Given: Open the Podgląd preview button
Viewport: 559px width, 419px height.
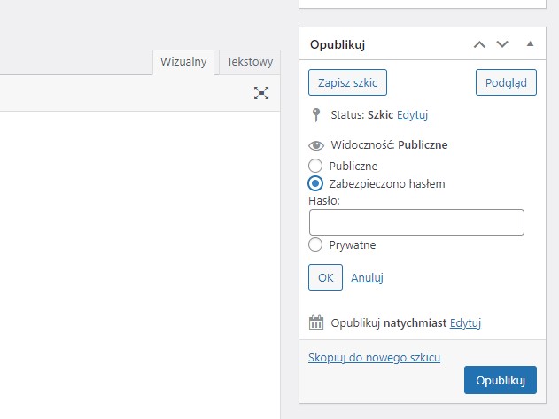Looking at the screenshot, I should click(x=506, y=83).
